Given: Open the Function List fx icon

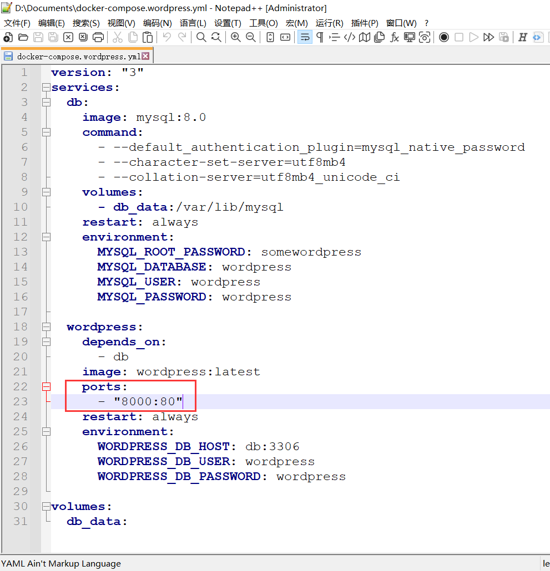Looking at the screenshot, I should (x=395, y=37).
